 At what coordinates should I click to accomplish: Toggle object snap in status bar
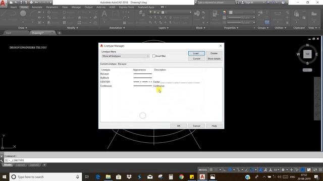point(252,170)
